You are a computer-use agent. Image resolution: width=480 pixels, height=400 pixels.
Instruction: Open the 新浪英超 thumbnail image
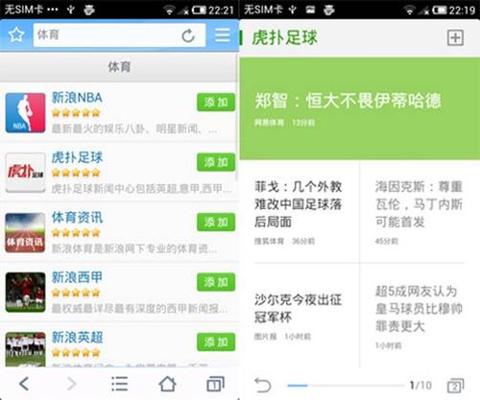click(25, 349)
